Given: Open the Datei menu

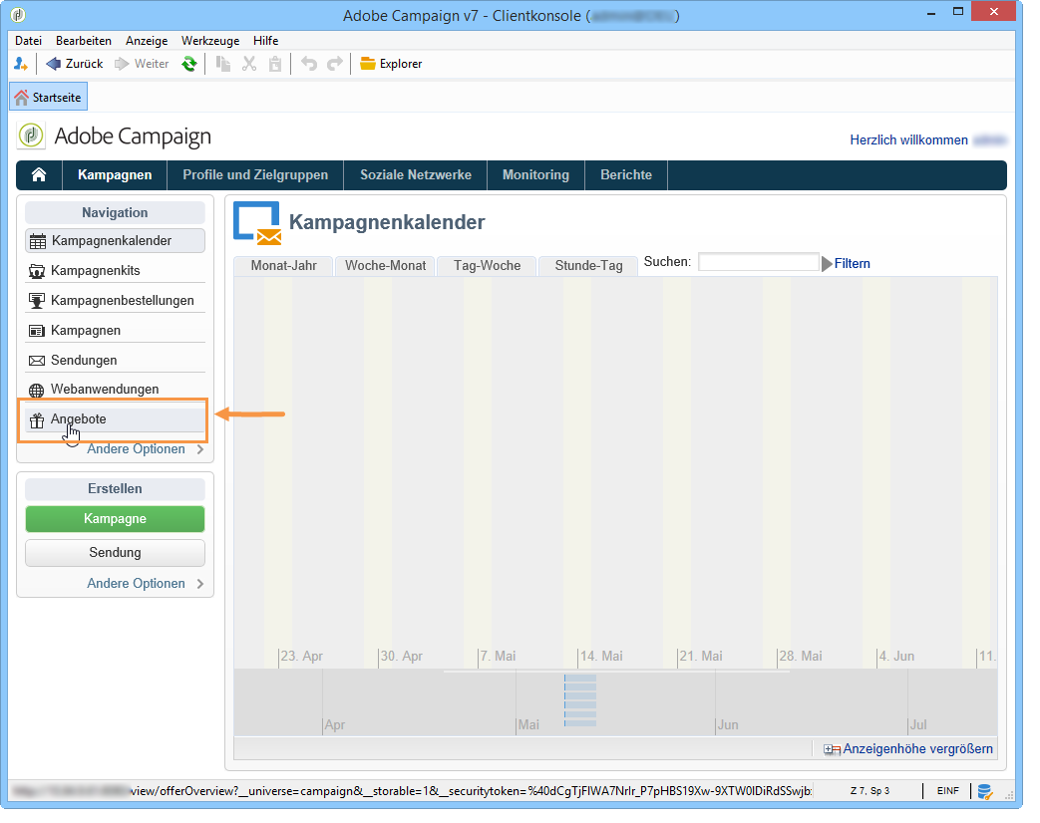Looking at the screenshot, I should point(29,41).
